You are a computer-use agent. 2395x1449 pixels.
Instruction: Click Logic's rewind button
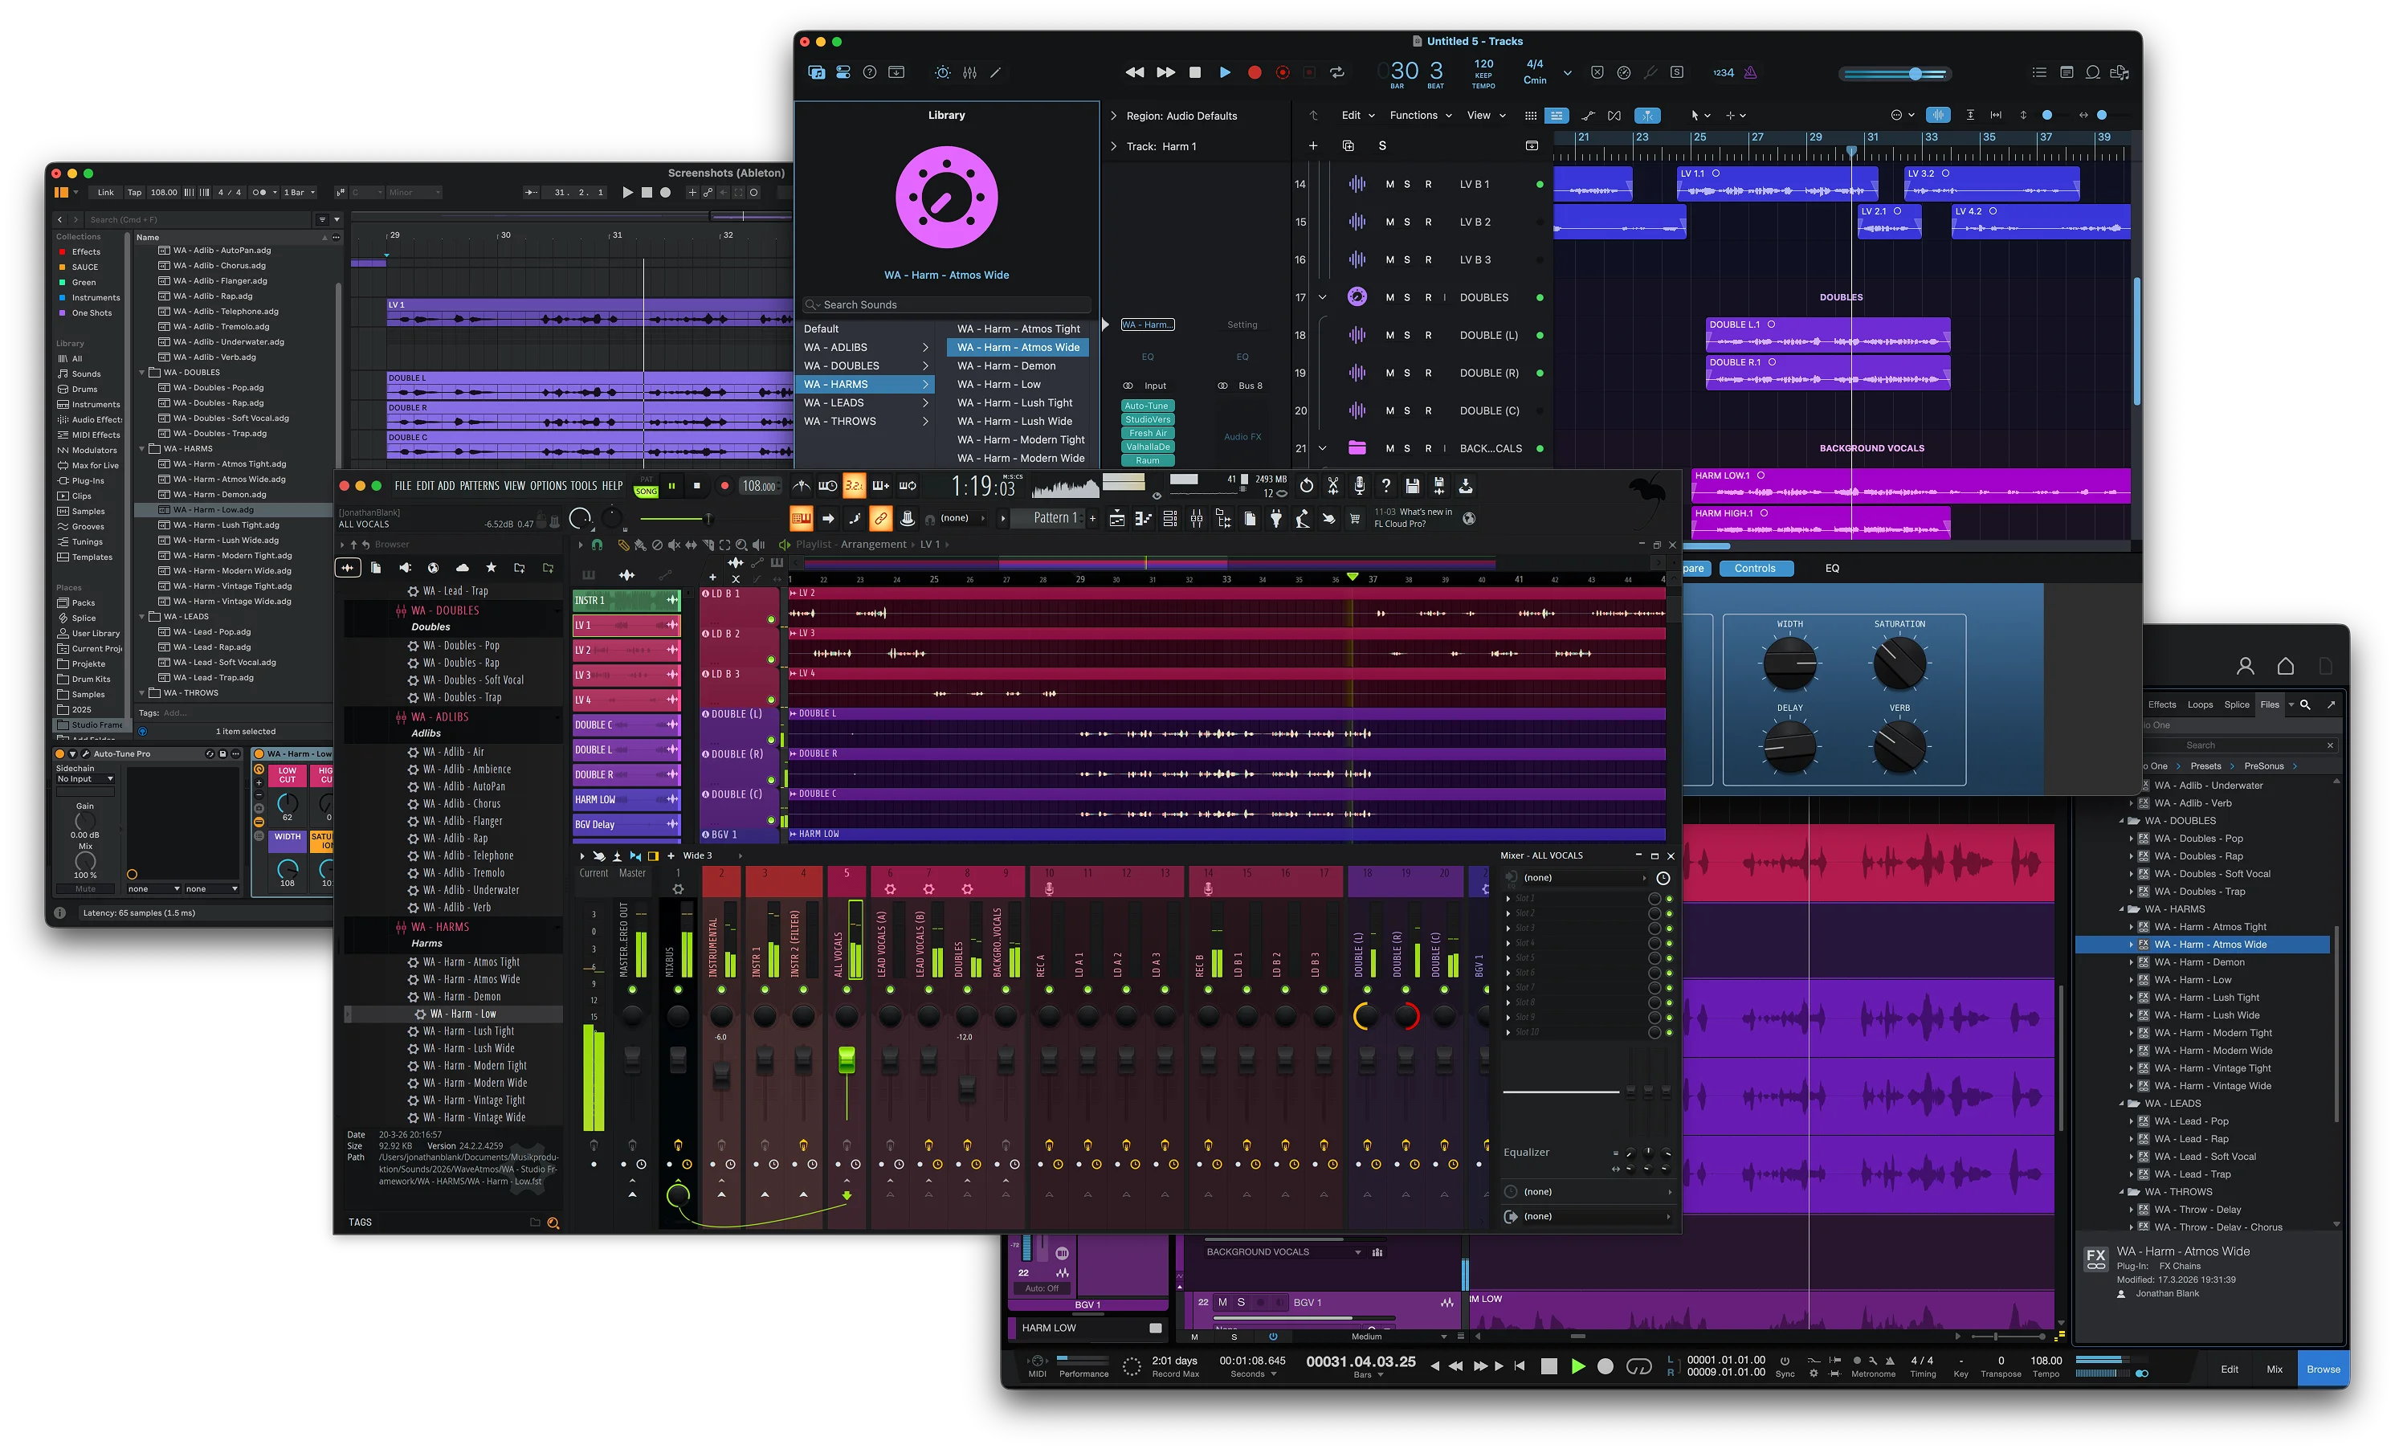coord(1134,72)
